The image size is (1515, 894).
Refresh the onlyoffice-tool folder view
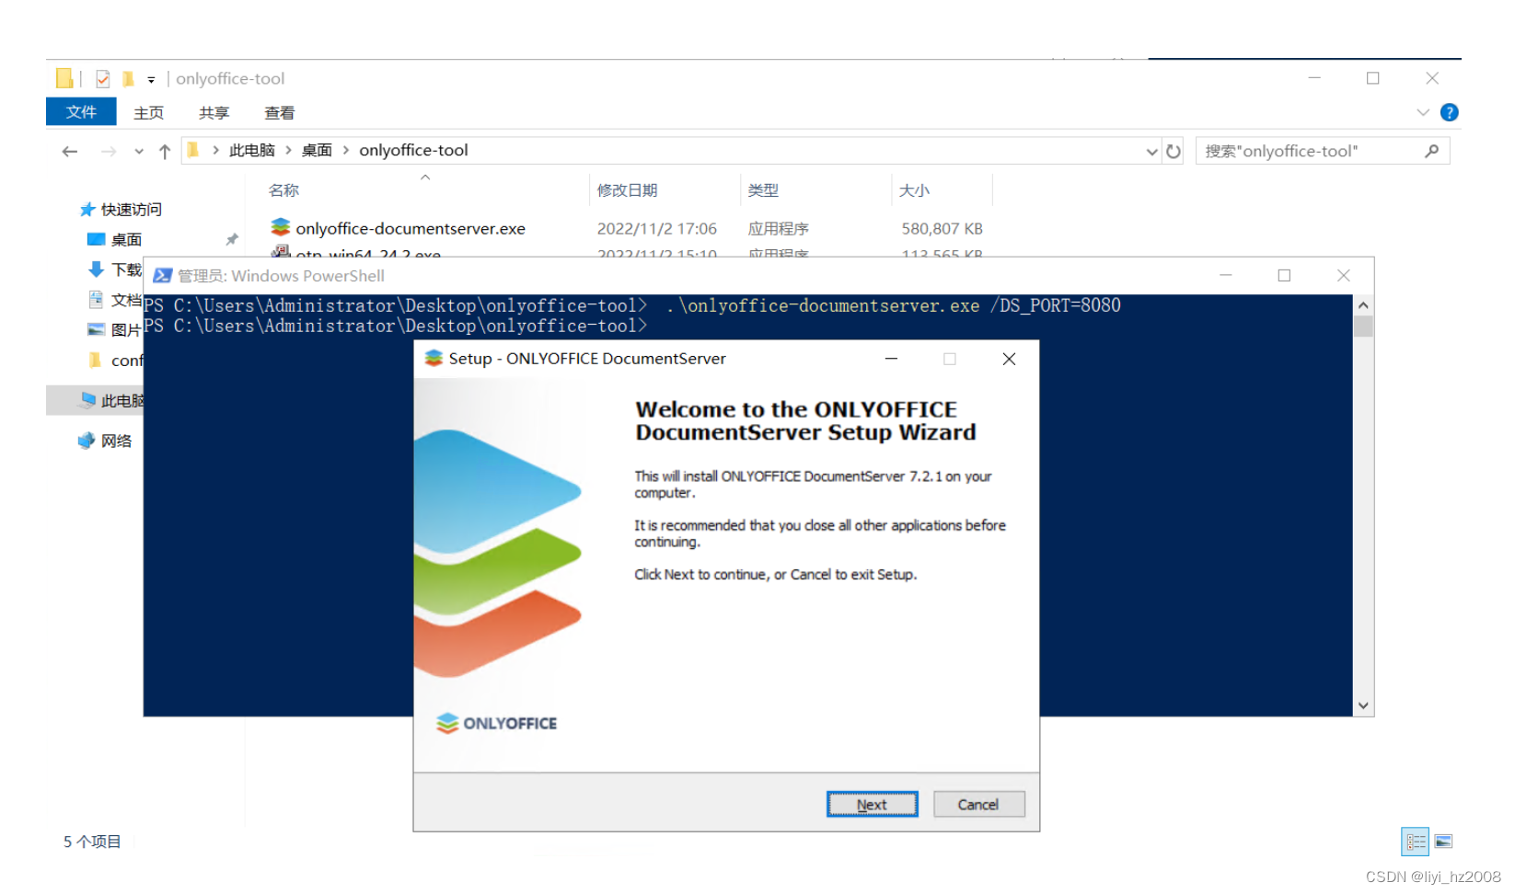click(1174, 152)
